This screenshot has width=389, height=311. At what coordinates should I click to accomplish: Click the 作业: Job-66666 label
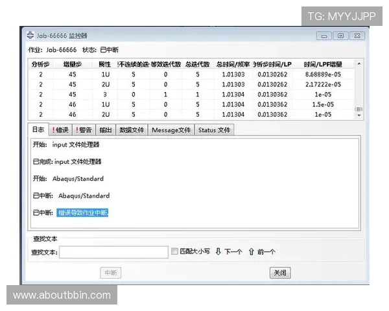(x=53, y=50)
